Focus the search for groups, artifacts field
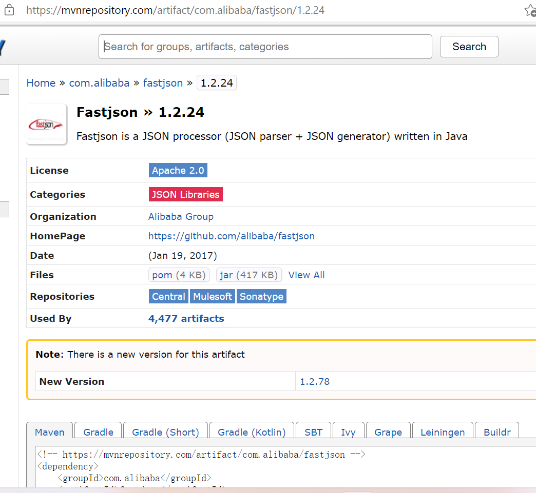 pyautogui.click(x=265, y=47)
